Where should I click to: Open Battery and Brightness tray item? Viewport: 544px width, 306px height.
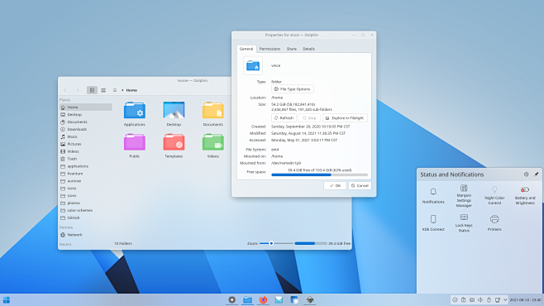[x=524, y=195]
